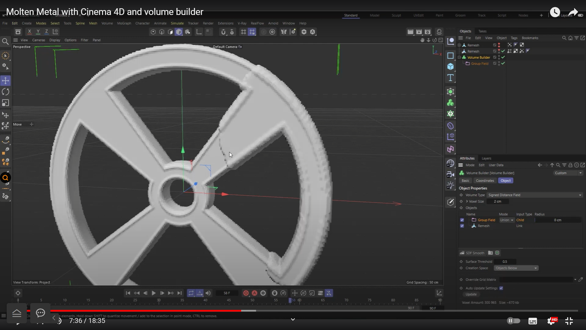Toggle Volume Builder green enable checkmark
This screenshot has width=586, height=330.
[x=503, y=57]
